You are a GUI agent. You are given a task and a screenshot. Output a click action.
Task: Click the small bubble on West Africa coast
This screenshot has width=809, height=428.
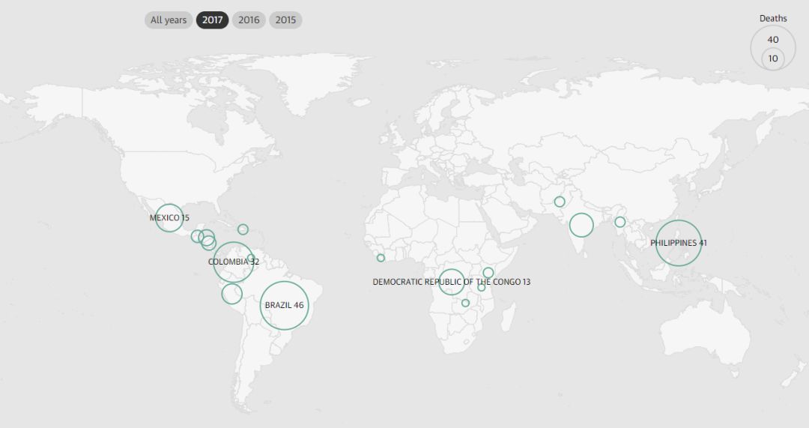(381, 258)
